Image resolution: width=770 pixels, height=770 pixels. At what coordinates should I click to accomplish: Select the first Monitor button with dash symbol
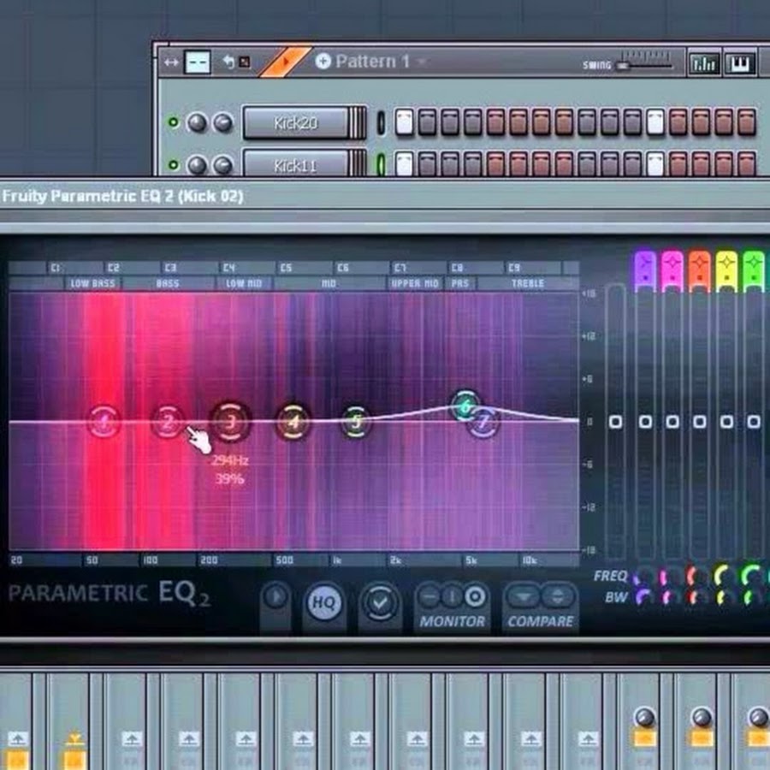pyautogui.click(x=429, y=596)
